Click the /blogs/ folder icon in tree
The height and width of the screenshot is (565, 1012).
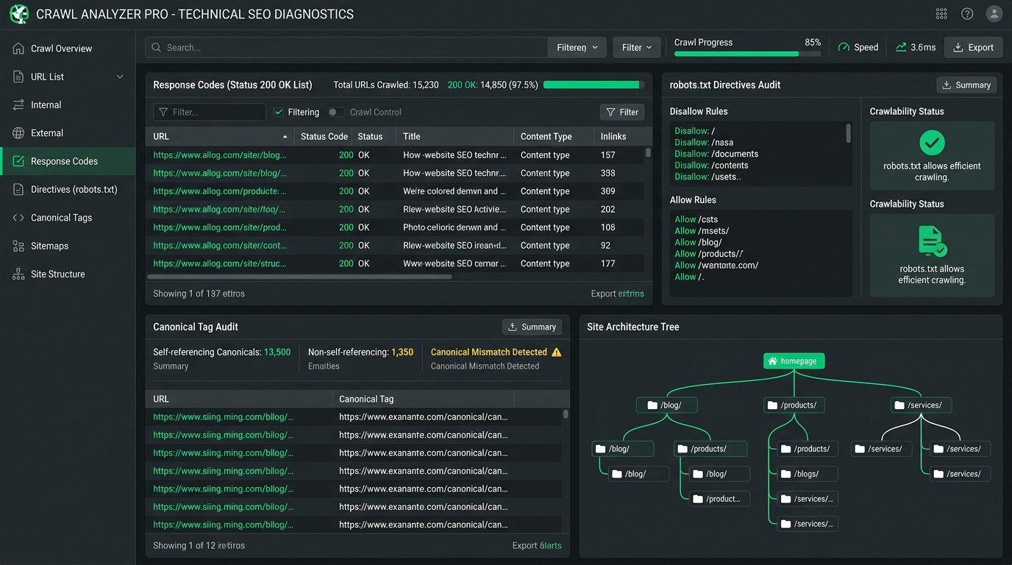pos(786,475)
